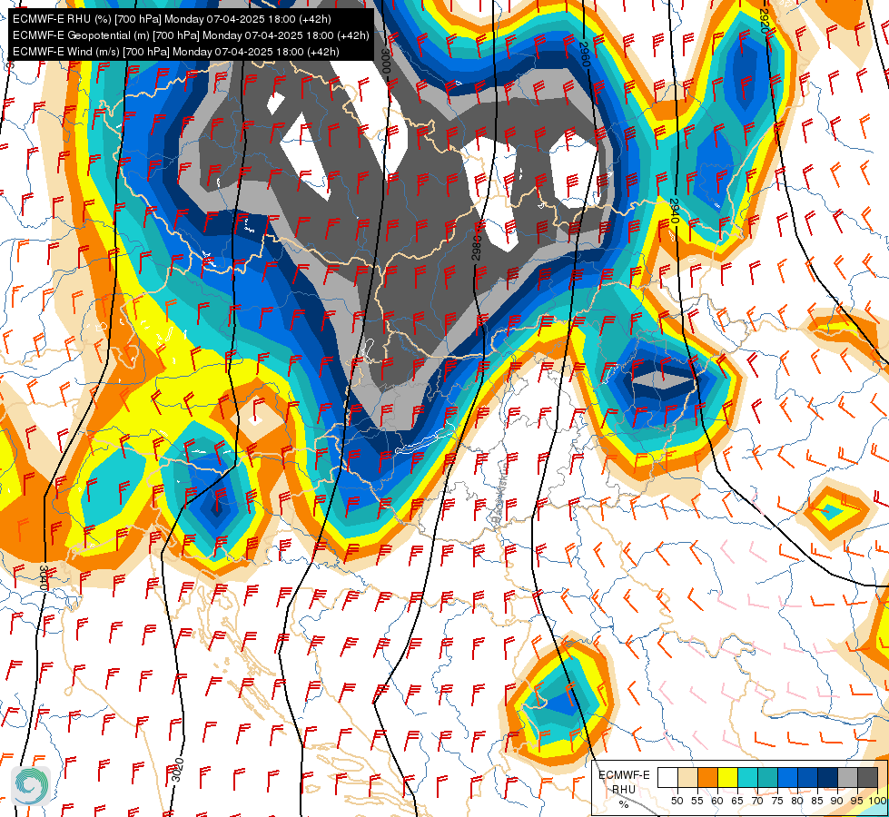Click the 3040 contour label
Image resolution: width=889 pixels, height=817 pixels.
(x=44, y=577)
